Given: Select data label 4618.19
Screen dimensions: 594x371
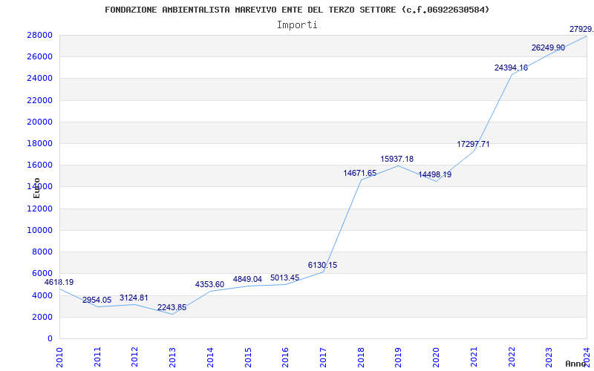Looking at the screenshot, I should coord(59,282).
